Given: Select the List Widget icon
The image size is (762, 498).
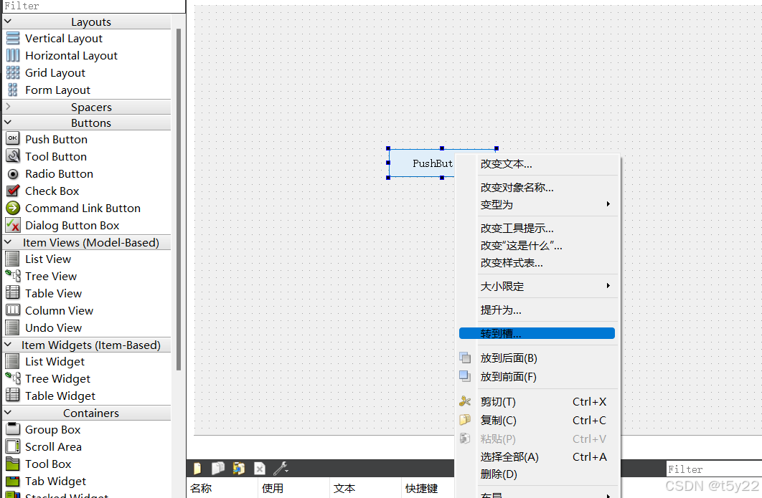Looking at the screenshot, I should [x=13, y=361].
